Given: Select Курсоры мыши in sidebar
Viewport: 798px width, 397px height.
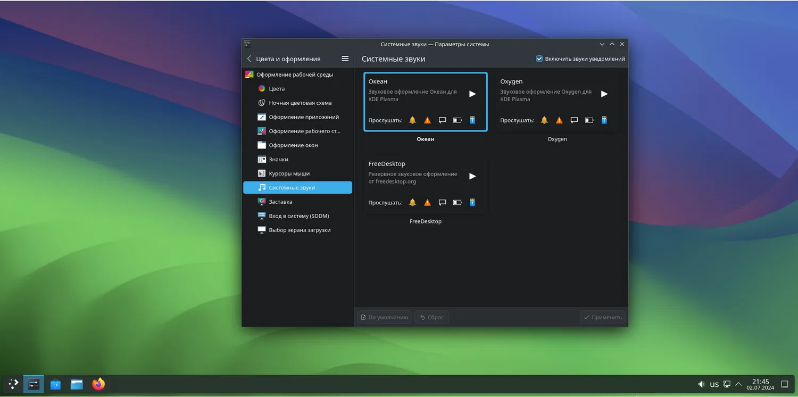Looking at the screenshot, I should 297,173.
